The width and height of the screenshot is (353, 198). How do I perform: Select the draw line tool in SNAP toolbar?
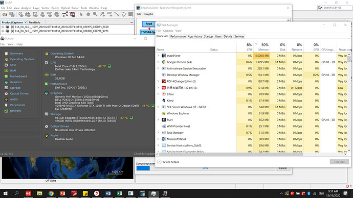pos(117,14)
